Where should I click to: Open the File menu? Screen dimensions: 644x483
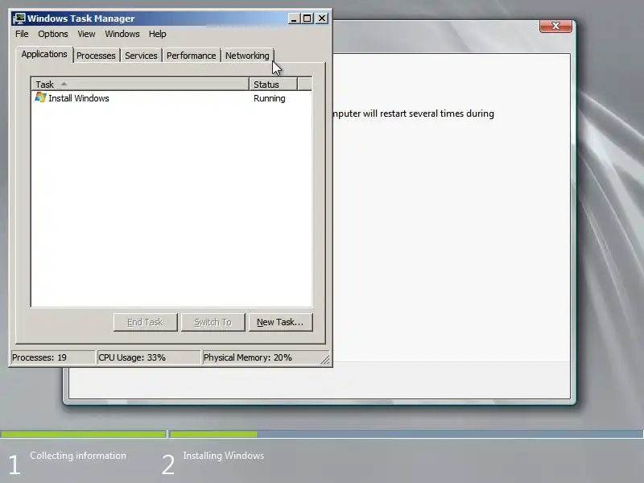pyautogui.click(x=22, y=34)
